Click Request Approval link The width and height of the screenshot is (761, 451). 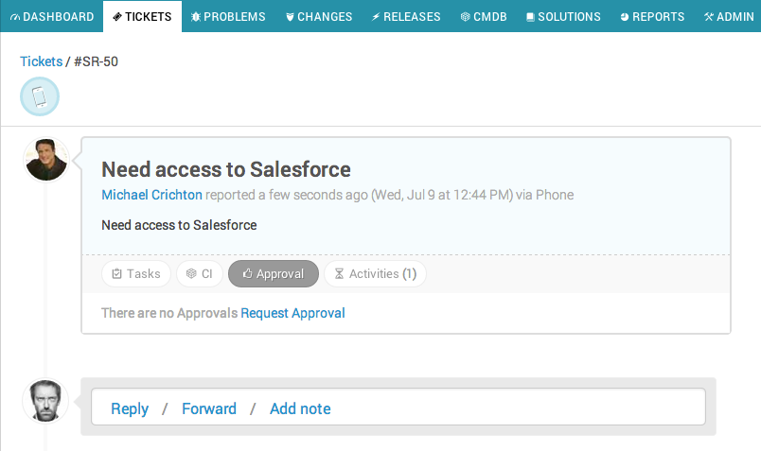coord(292,313)
